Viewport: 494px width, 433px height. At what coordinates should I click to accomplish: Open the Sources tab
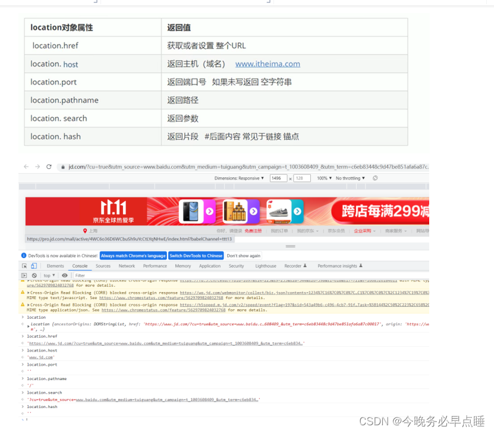pyautogui.click(x=103, y=266)
